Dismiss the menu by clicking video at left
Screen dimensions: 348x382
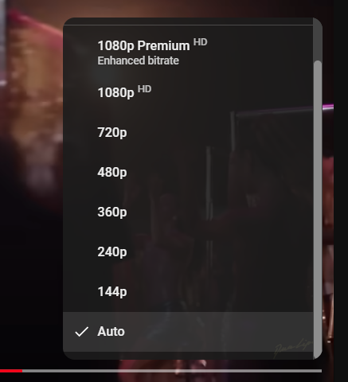(31, 185)
